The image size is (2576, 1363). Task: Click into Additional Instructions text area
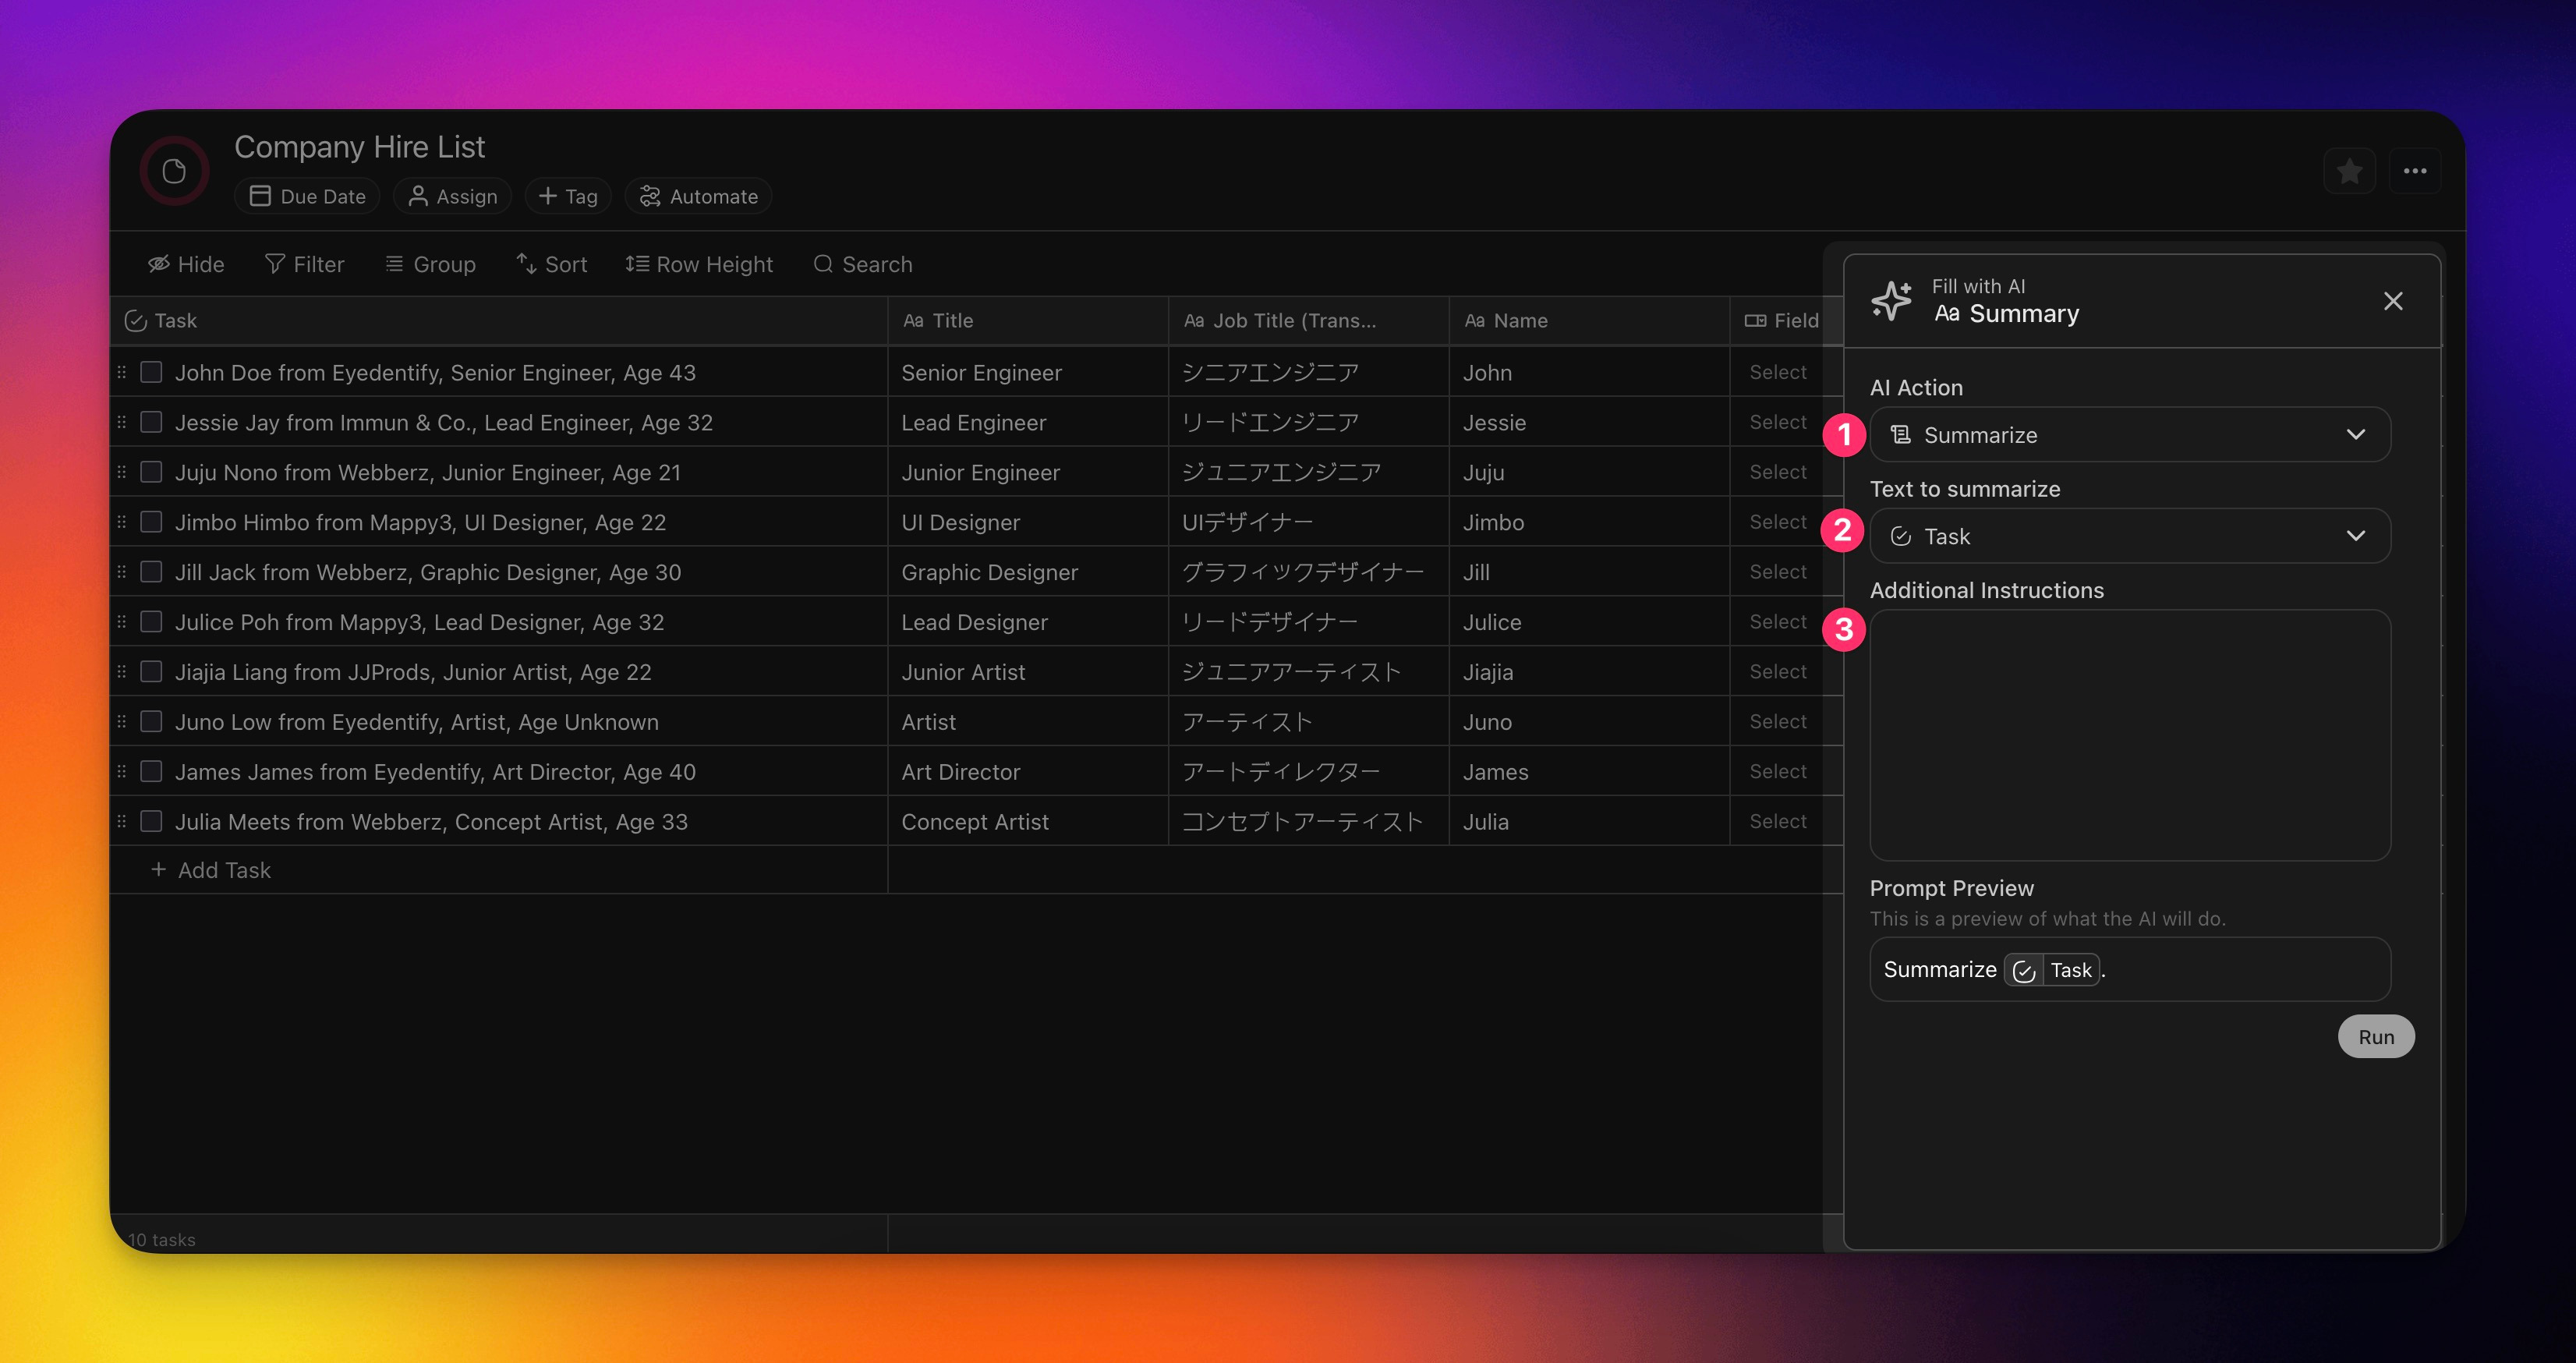tap(2129, 735)
